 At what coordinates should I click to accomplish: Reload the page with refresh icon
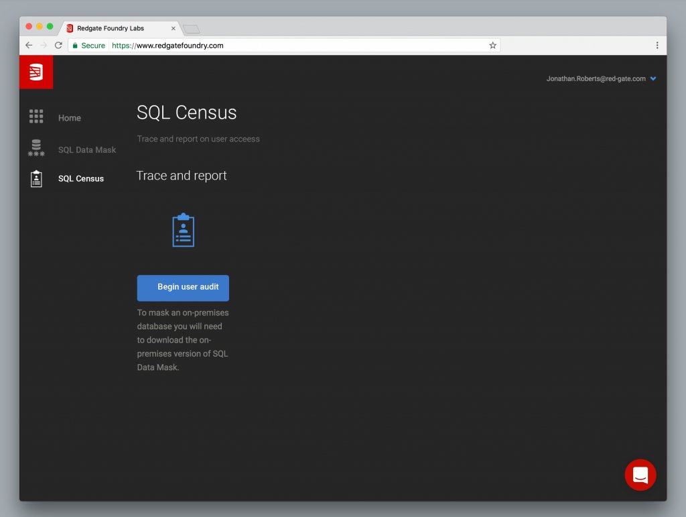(x=58, y=45)
